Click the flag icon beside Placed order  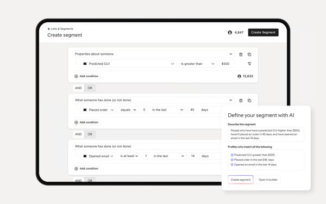click(85, 110)
